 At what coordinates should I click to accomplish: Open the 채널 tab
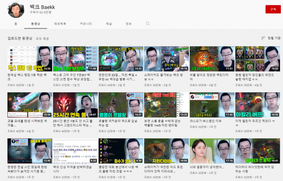click(x=109, y=24)
